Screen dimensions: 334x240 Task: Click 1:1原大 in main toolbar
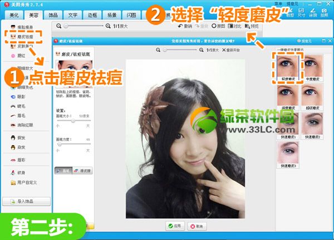(120, 26)
